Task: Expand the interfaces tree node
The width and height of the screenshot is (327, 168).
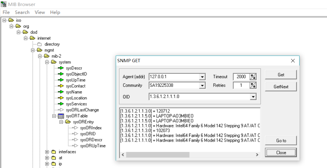Action: tap(47, 152)
